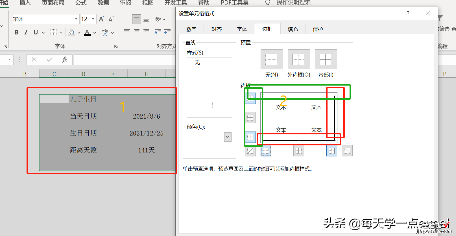Screen dimensions: 456x236
Task: Open the 页面布局 ribbon tab
Action: (x=53, y=3)
